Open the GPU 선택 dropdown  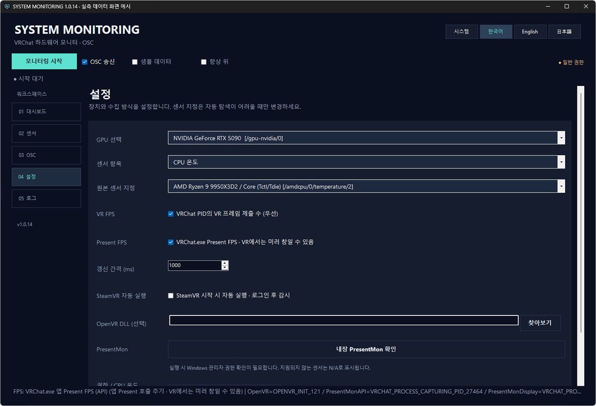[366, 138]
